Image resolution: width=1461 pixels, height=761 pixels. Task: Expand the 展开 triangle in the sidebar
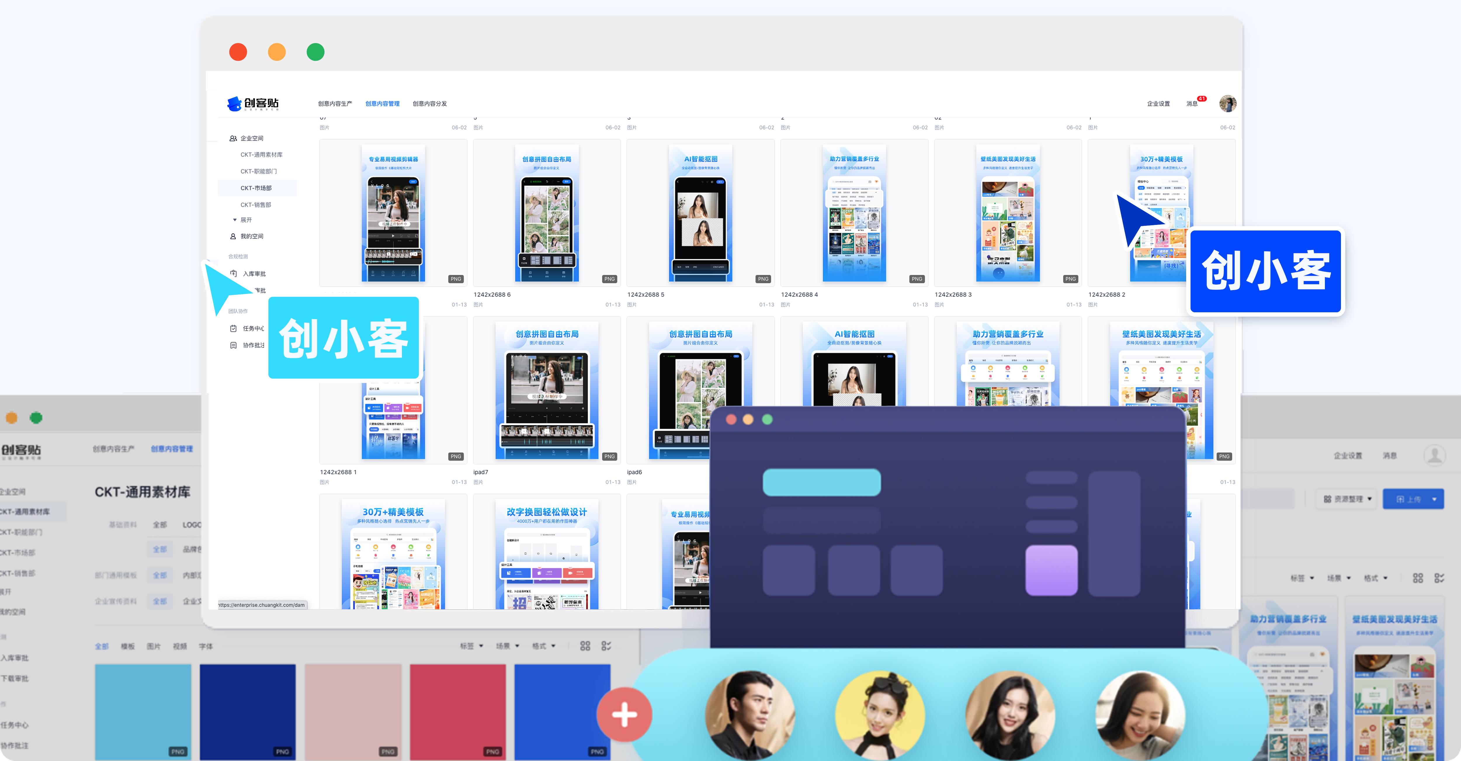[235, 220]
